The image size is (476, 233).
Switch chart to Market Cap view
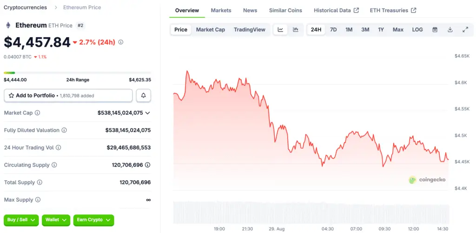tap(211, 30)
